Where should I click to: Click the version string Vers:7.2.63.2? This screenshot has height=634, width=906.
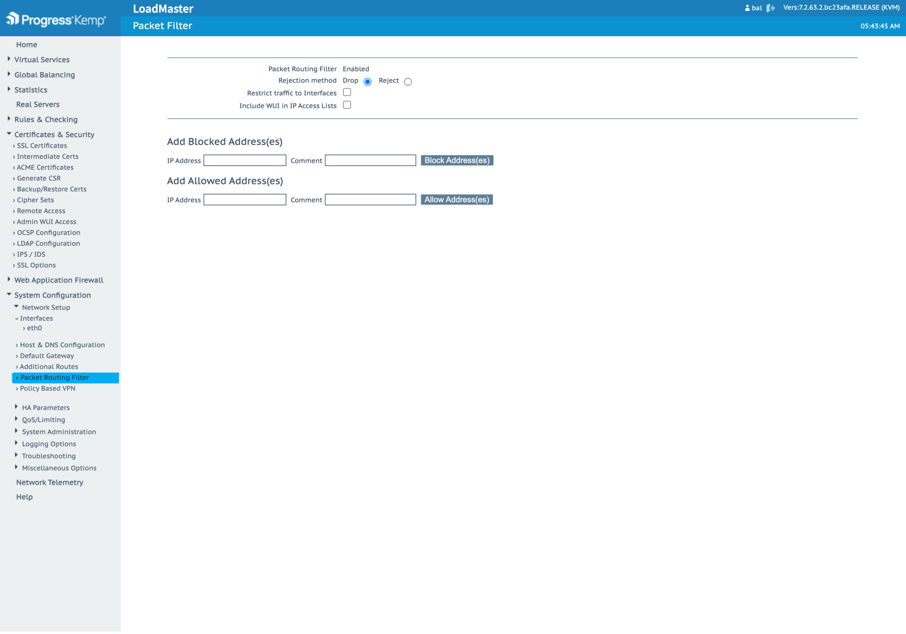841,8
